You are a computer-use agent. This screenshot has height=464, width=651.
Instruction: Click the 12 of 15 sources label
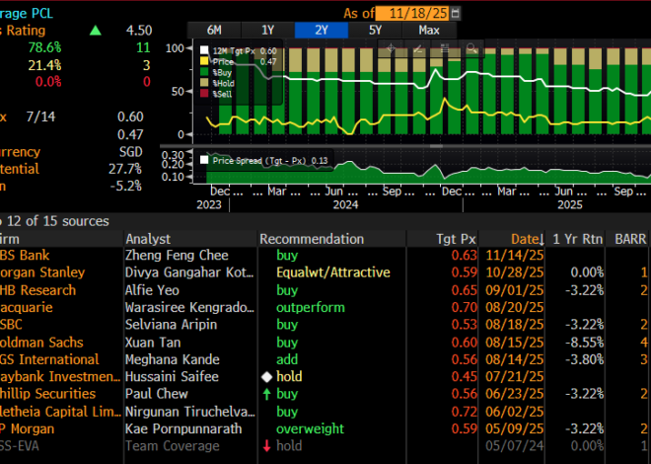pos(58,221)
